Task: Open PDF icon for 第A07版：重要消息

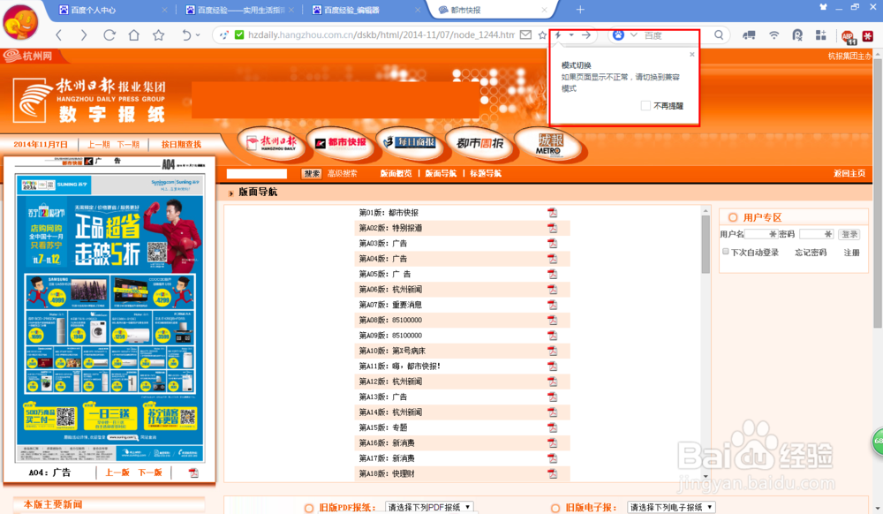Action: click(x=553, y=305)
